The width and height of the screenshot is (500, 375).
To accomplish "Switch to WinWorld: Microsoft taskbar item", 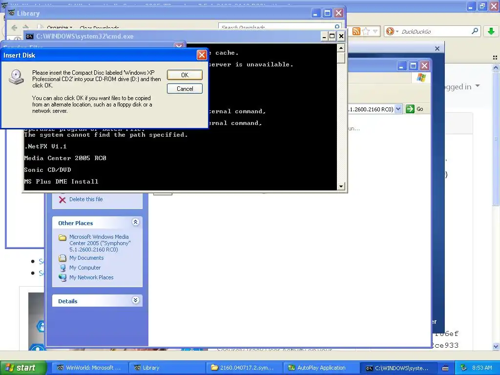I will pyautogui.click(x=89, y=368).
